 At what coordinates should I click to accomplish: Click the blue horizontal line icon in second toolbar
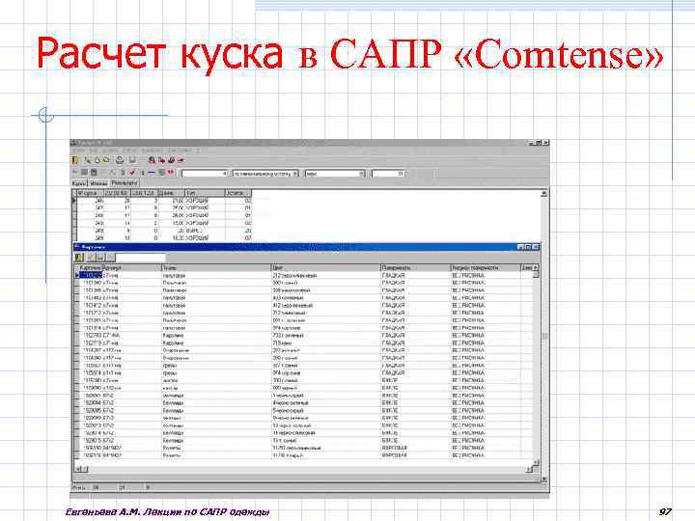(152, 173)
